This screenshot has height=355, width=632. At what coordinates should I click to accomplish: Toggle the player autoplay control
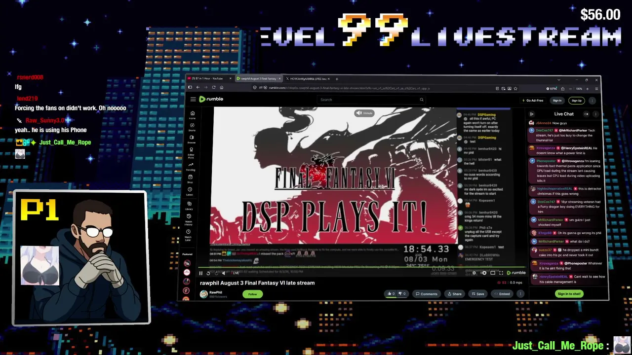(x=484, y=273)
